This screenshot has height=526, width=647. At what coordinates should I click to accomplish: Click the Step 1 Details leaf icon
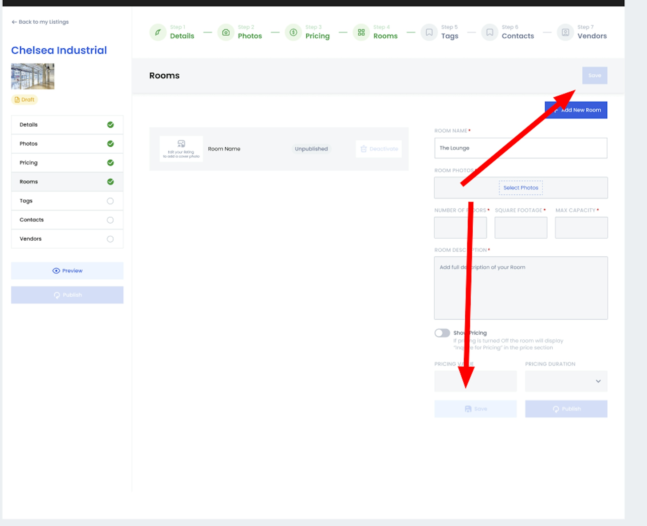coord(158,32)
